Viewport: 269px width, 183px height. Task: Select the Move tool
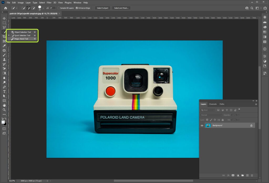tap(4, 18)
